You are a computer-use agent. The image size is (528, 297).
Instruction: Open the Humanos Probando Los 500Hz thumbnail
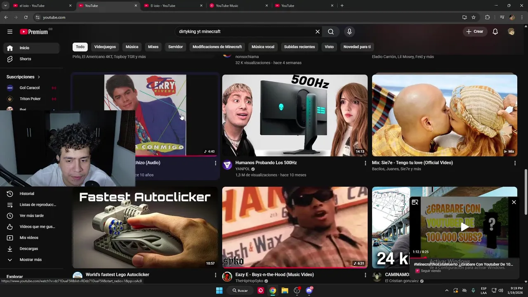[x=295, y=115]
